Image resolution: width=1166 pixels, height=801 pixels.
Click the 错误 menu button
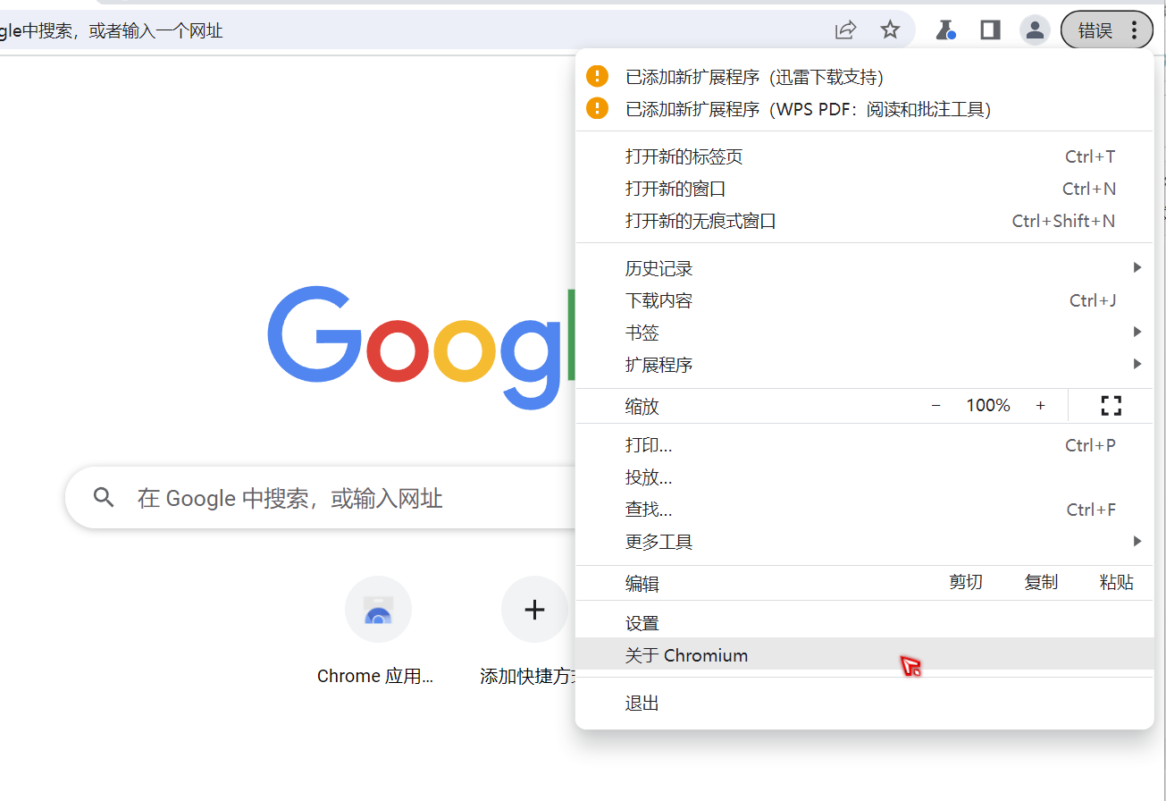point(1106,30)
